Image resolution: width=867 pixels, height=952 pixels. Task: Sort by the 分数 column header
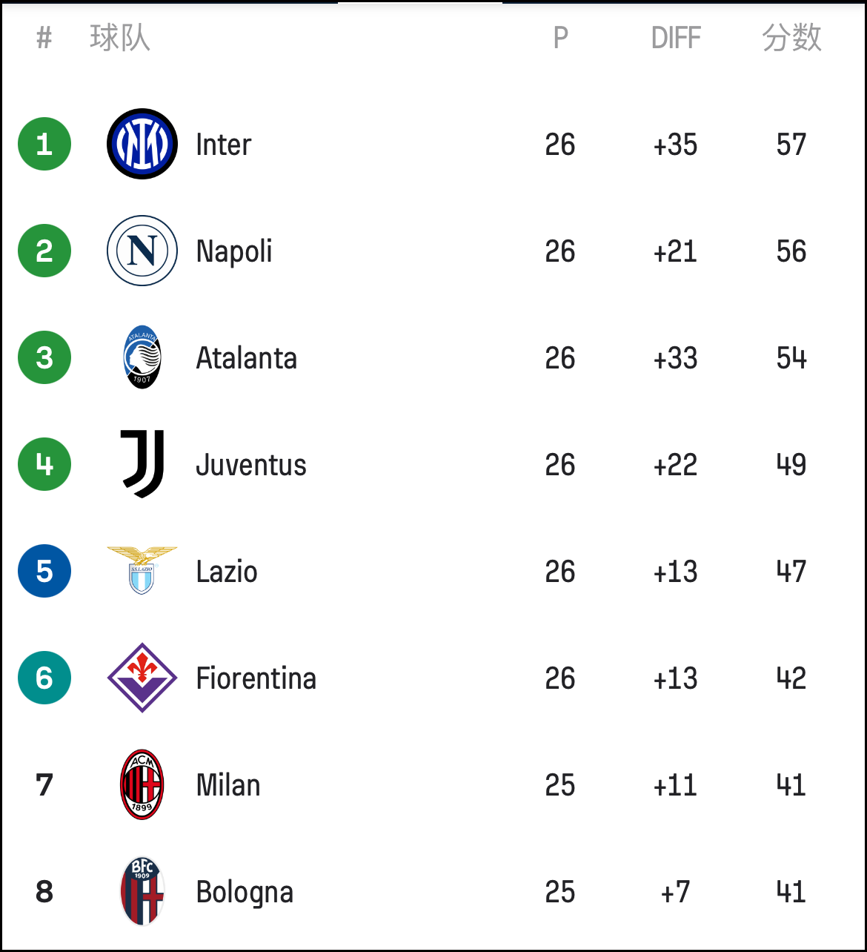(791, 38)
